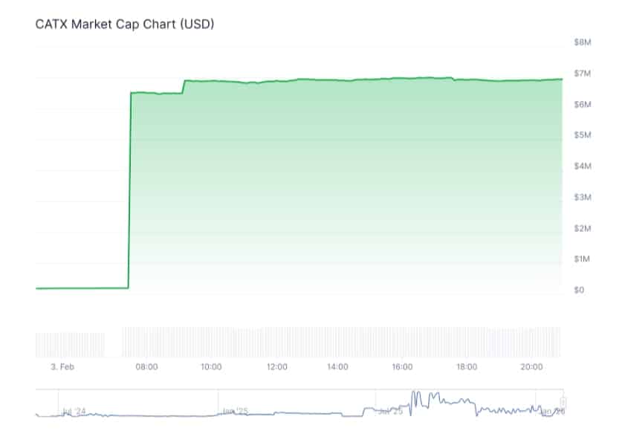Click the navigator range handle at right edge
The image size is (625, 431).
563,402
